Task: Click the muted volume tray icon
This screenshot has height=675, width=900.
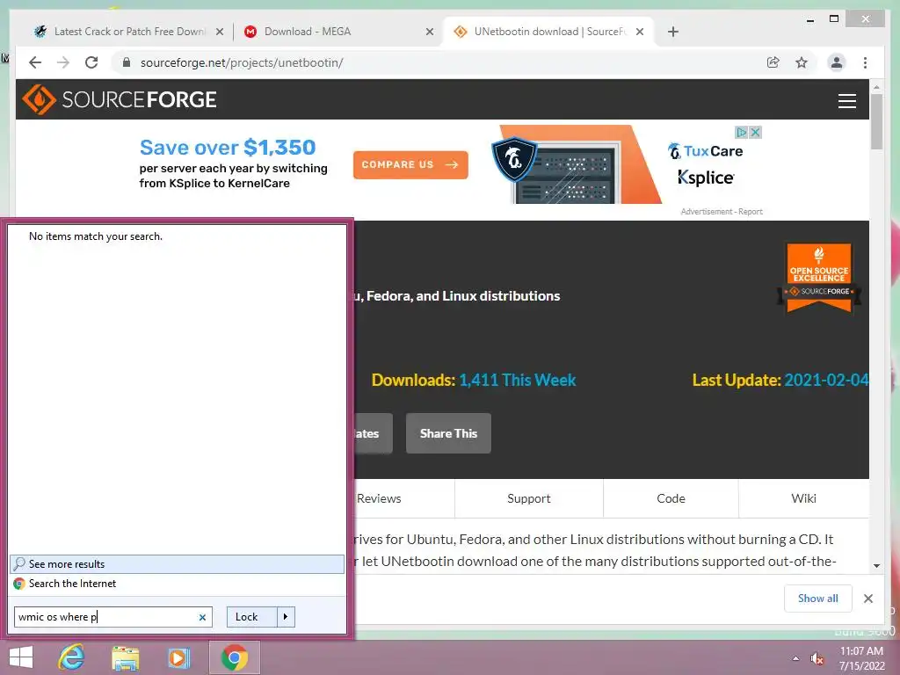Action: (x=817, y=659)
